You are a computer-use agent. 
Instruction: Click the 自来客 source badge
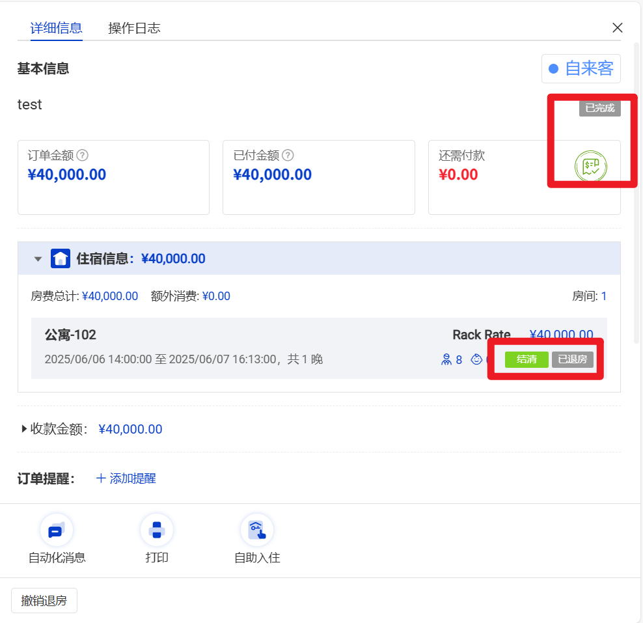click(x=581, y=68)
